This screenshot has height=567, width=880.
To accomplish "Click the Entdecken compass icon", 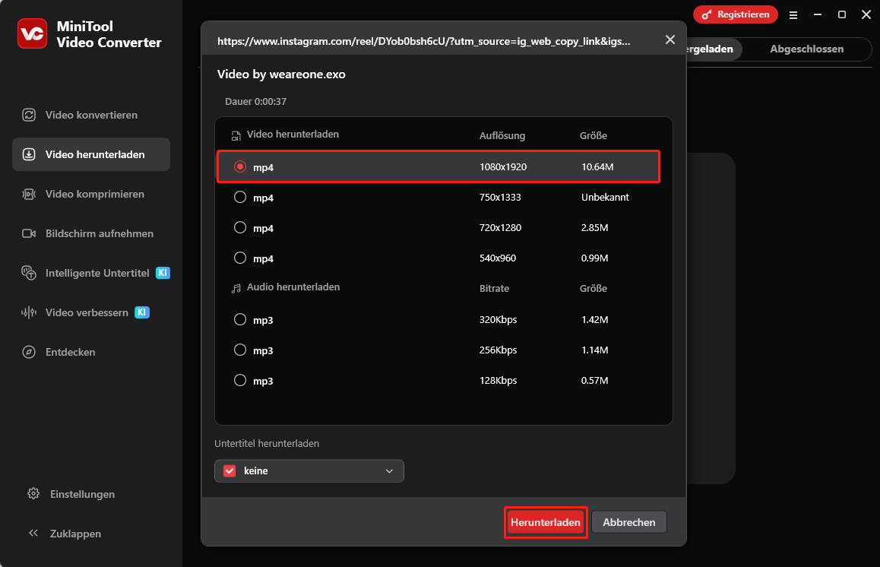I will [x=29, y=352].
